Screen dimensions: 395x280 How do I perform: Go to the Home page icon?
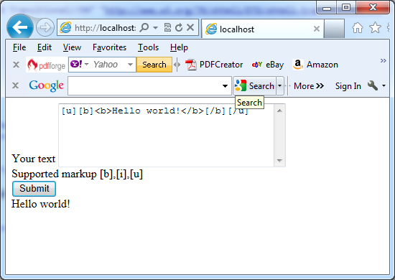pyautogui.click(x=358, y=28)
